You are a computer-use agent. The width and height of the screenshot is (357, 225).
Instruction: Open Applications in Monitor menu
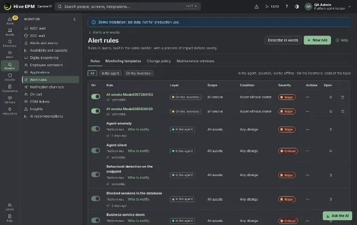[50, 72]
